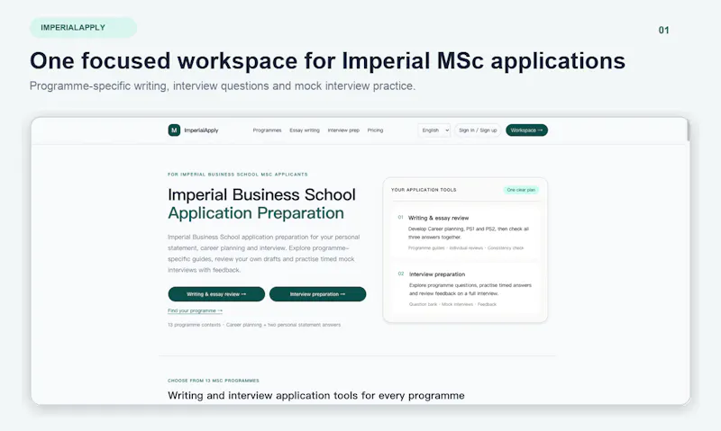Follow the Find your programme link
Screen dimensions: 721x431
pos(195,310)
